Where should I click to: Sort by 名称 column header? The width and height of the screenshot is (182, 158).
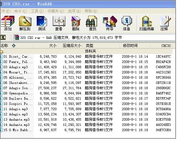tap(17, 45)
